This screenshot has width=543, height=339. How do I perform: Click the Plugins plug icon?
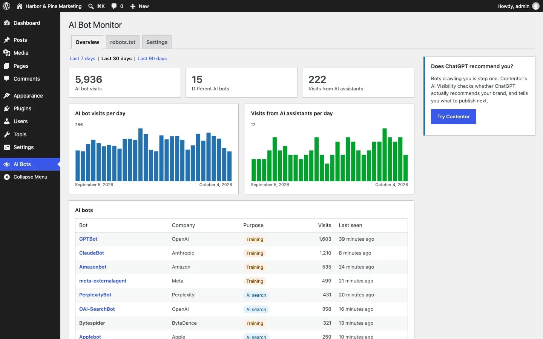(7, 108)
